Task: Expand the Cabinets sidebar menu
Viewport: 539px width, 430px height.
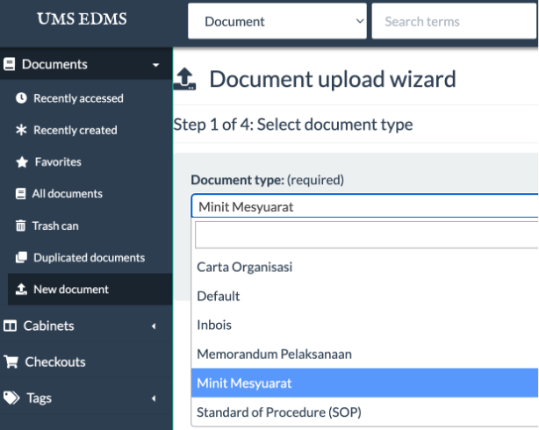Action: [x=154, y=326]
